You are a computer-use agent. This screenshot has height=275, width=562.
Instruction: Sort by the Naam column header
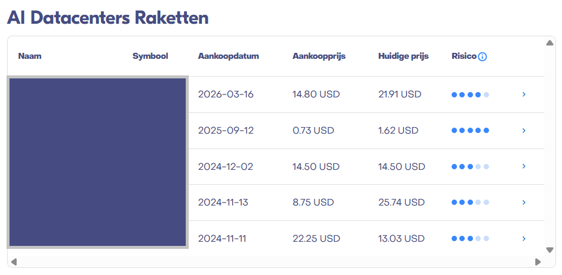(30, 56)
